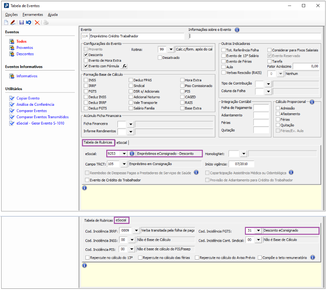This screenshot has height=290, width=326.
Task: Click the Descontos list icon
Action: tap(12, 54)
